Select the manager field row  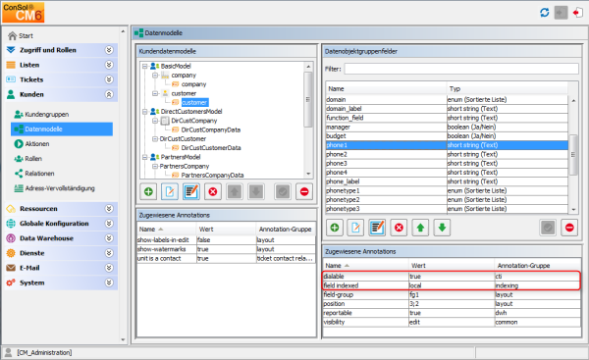click(447, 127)
